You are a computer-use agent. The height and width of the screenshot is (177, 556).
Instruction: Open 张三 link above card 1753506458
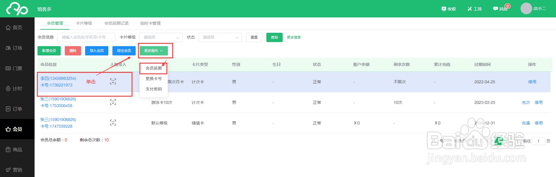[58, 99]
